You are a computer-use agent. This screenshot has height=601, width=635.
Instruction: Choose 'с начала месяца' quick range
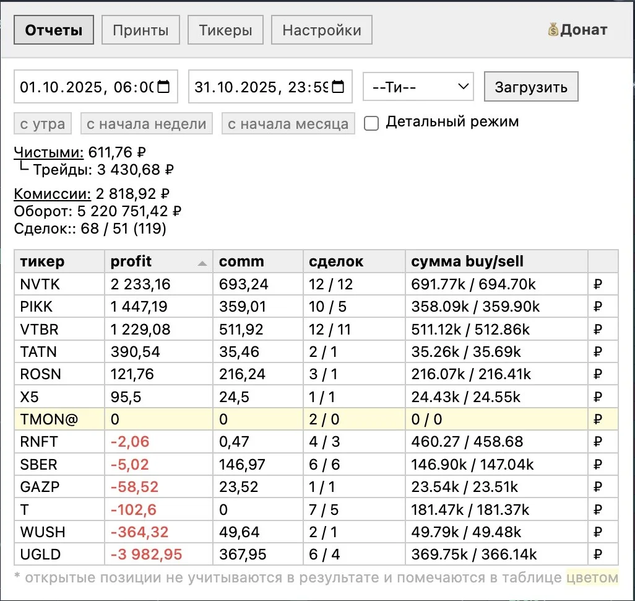click(288, 123)
